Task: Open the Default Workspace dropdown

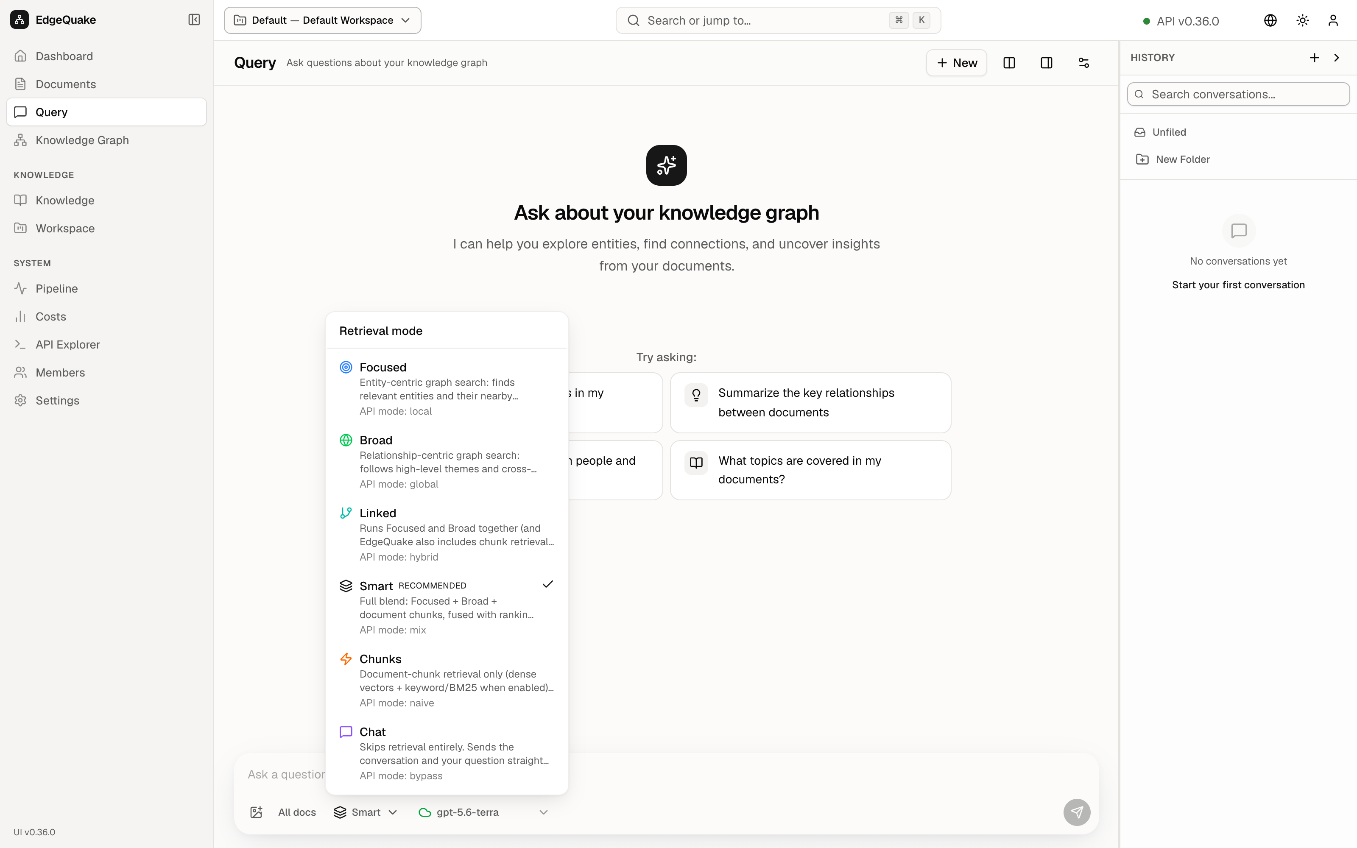Action: coord(322,20)
